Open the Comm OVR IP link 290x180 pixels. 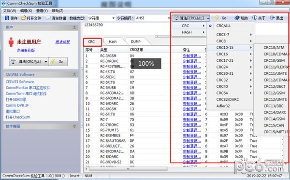click(17, 105)
